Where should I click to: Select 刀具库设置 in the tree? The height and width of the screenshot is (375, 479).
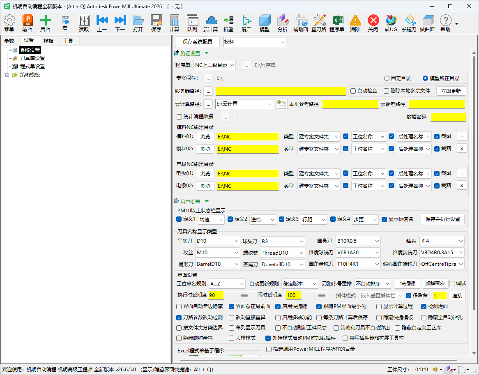coord(32,58)
